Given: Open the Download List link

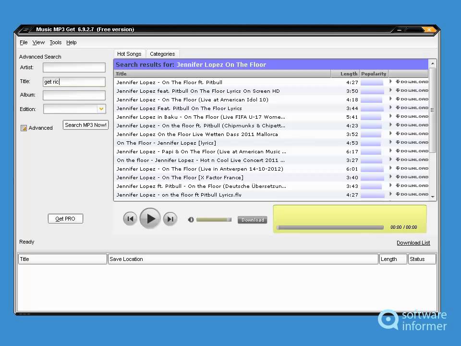Looking at the screenshot, I should tap(413, 243).
